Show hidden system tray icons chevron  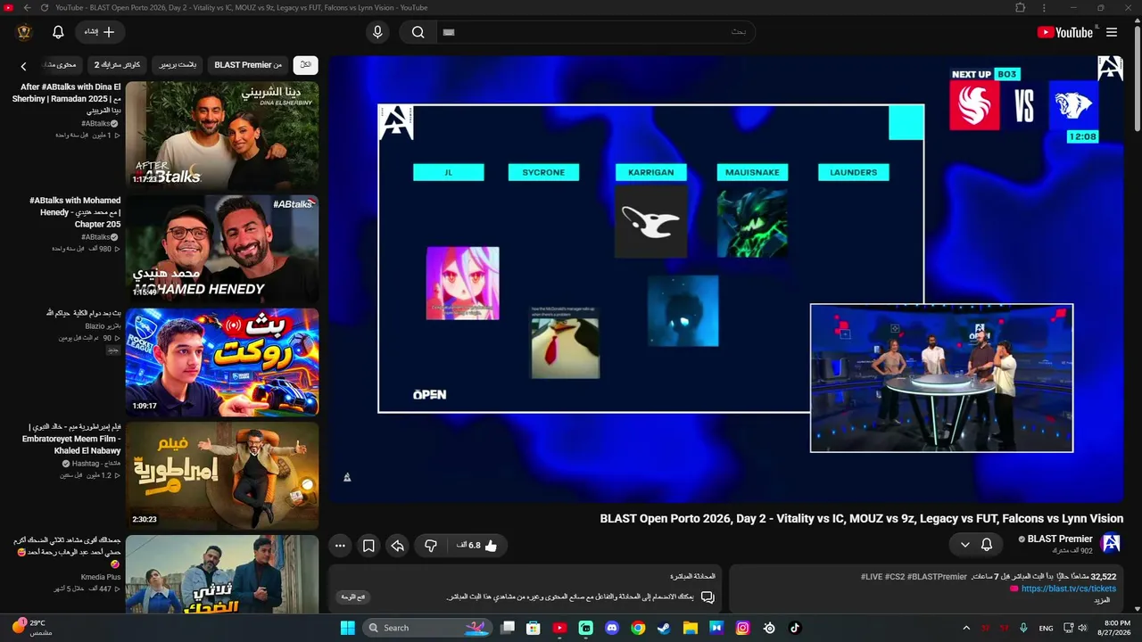[x=966, y=628]
